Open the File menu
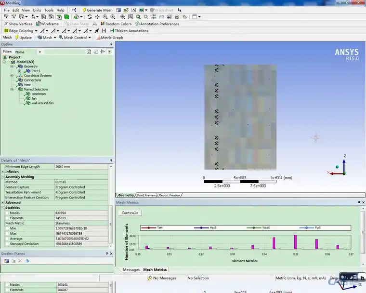Viewport: 366px width, 293px height. (7, 10)
